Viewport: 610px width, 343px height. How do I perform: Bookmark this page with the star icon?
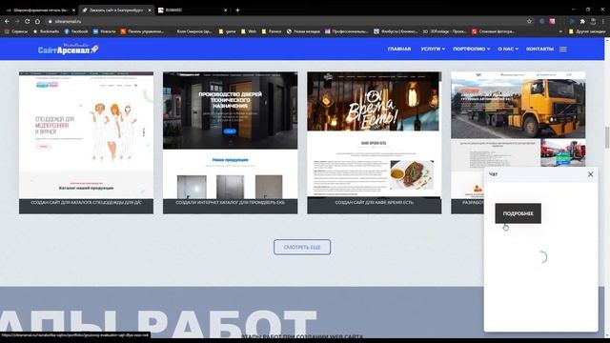[529, 21]
